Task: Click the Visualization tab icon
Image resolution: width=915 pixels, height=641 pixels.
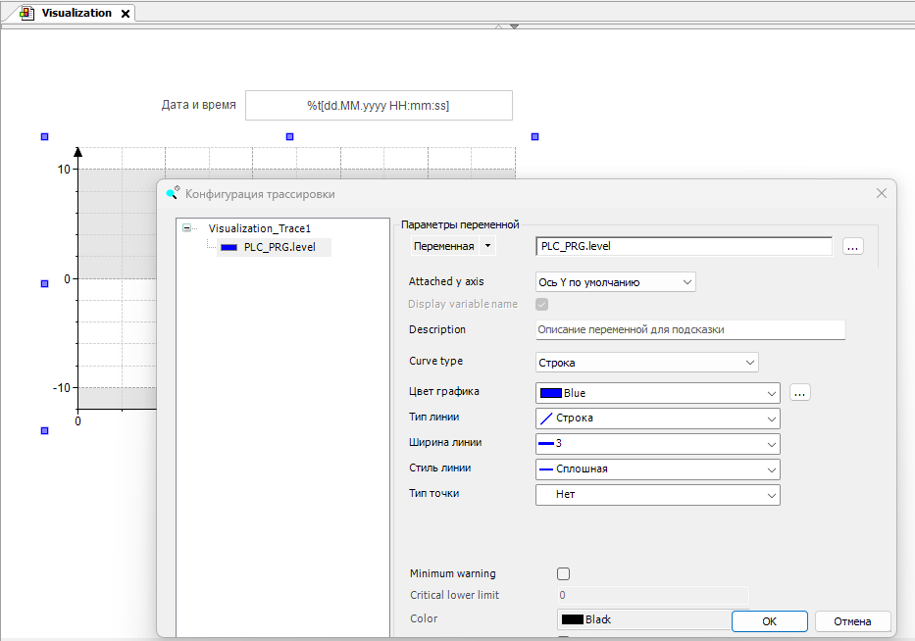Action: pyautogui.click(x=26, y=14)
